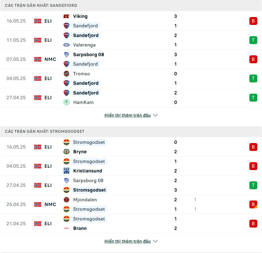Open 'Hiển thị thêm trận đấu' under Stromsgodset
262x253 pixels.
(127, 241)
